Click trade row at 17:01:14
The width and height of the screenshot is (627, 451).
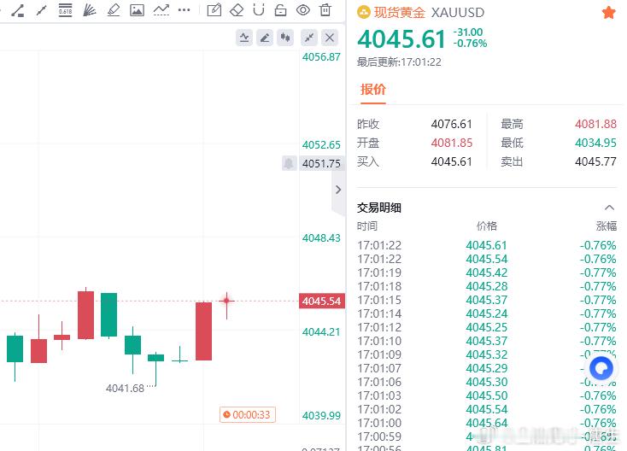(487, 313)
